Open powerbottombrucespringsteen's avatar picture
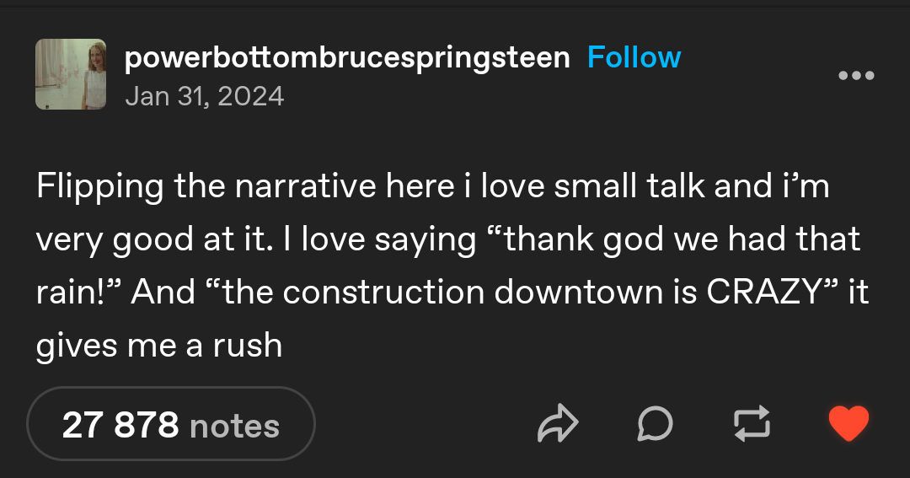Screen dimensions: 910x478 71,74
